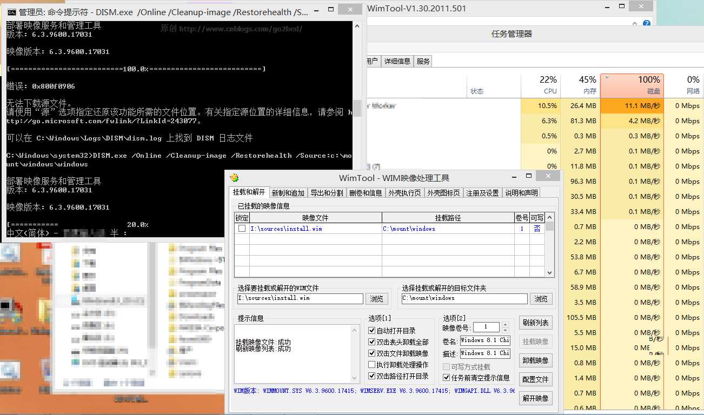
Task: Click the 浏览 button beside the WIM file field
Action: coord(377,299)
